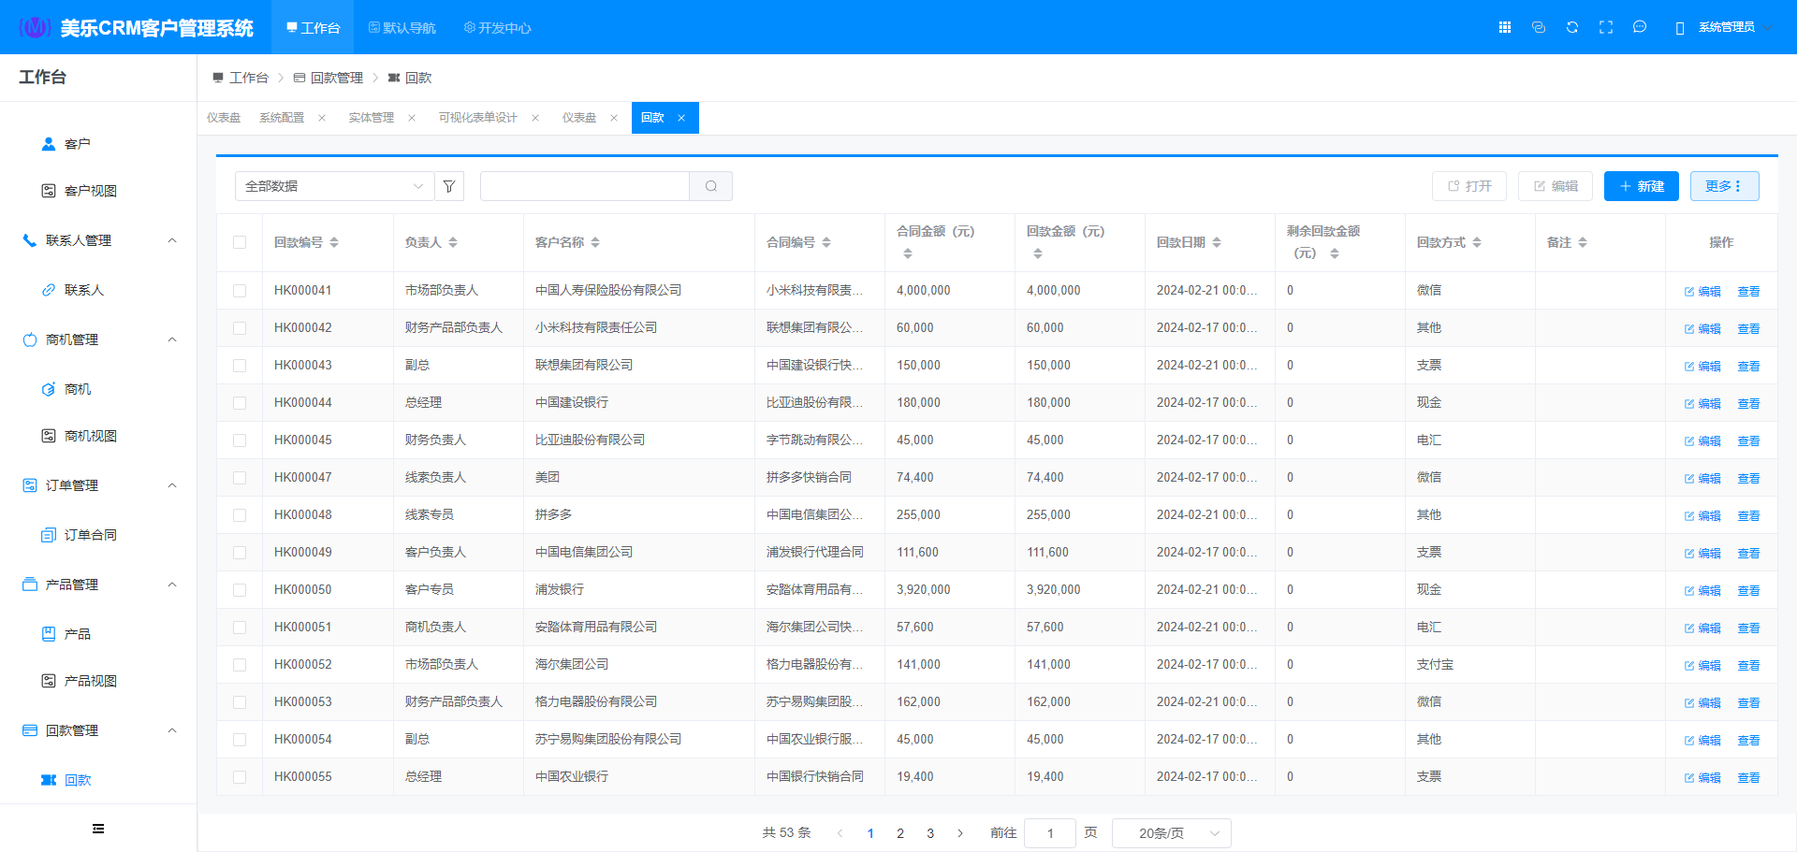Open the 全部数据 dropdown
The height and width of the screenshot is (852, 1797).
click(x=334, y=186)
